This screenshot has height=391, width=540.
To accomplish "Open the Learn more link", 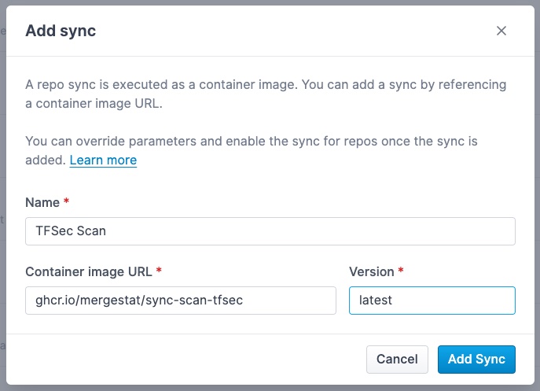I will pyautogui.click(x=103, y=160).
